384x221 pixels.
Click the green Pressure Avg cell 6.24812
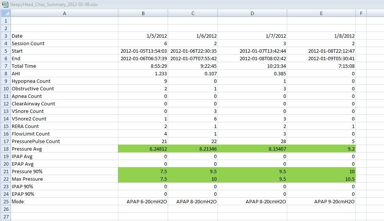pos(143,149)
